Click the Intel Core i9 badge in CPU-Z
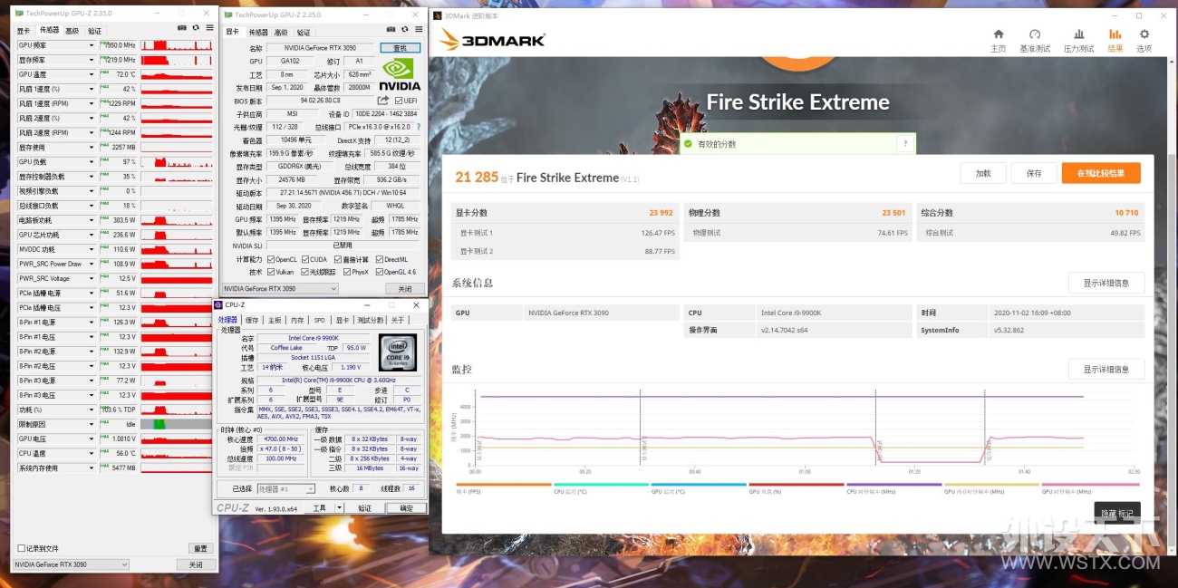The width and height of the screenshot is (1178, 588). pyautogui.click(x=397, y=352)
